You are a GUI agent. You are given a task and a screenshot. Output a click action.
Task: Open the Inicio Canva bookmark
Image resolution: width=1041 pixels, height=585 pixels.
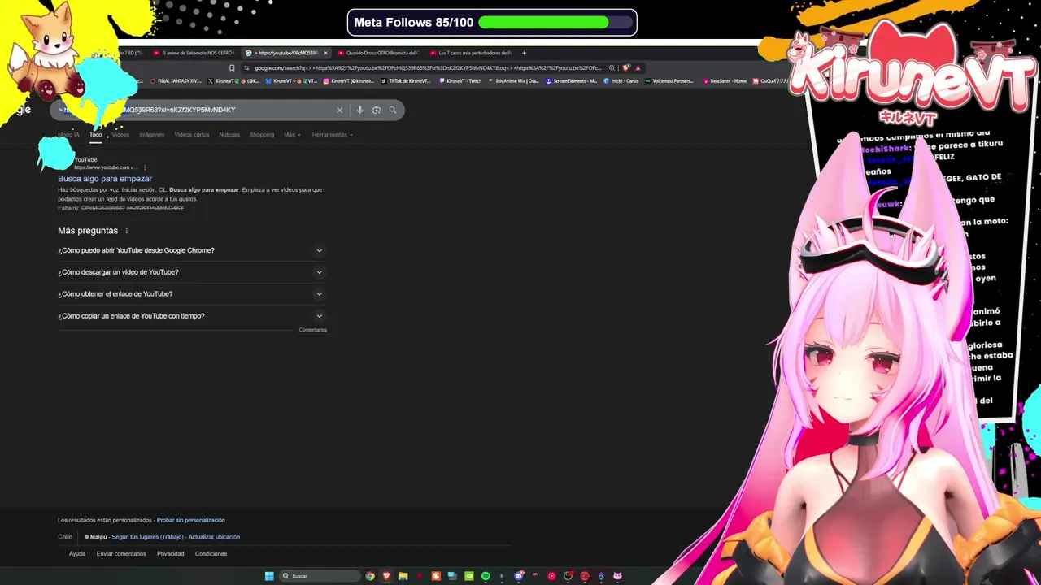point(621,81)
